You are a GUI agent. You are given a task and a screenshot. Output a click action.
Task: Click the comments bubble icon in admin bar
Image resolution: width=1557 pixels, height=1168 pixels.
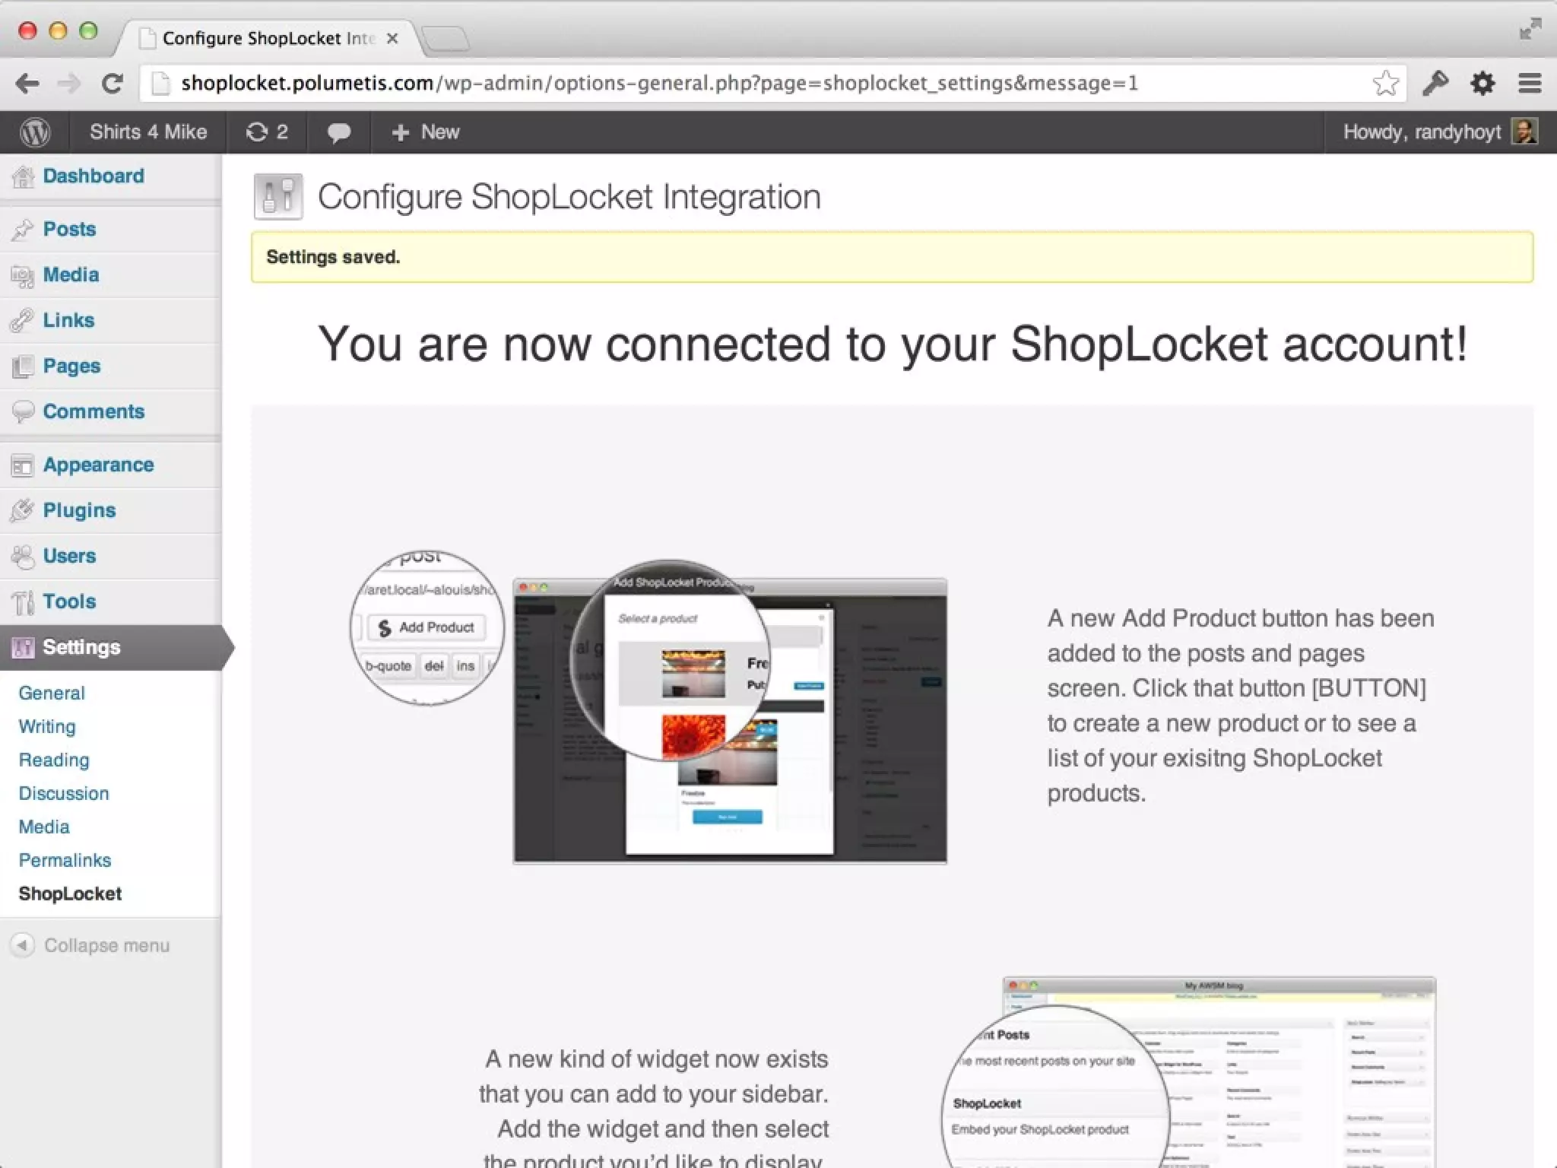[338, 132]
